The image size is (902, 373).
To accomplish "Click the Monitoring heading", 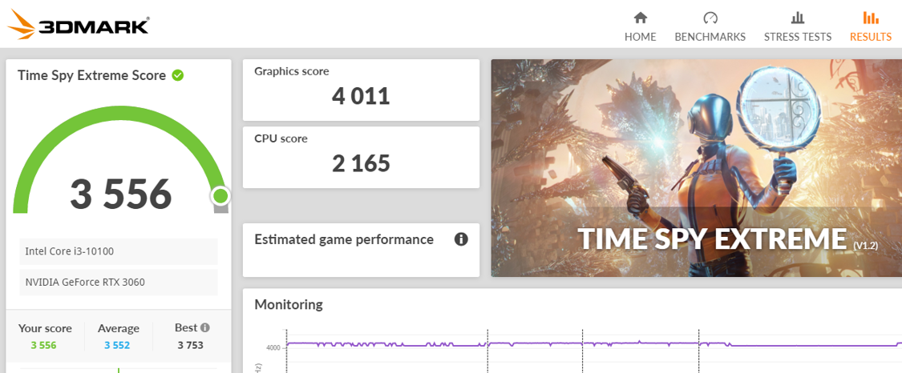I will tap(288, 304).
